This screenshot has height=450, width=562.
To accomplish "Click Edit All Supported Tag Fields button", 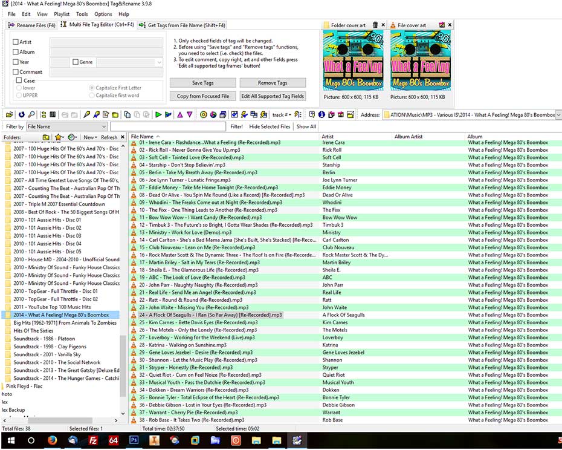I will pos(273,96).
